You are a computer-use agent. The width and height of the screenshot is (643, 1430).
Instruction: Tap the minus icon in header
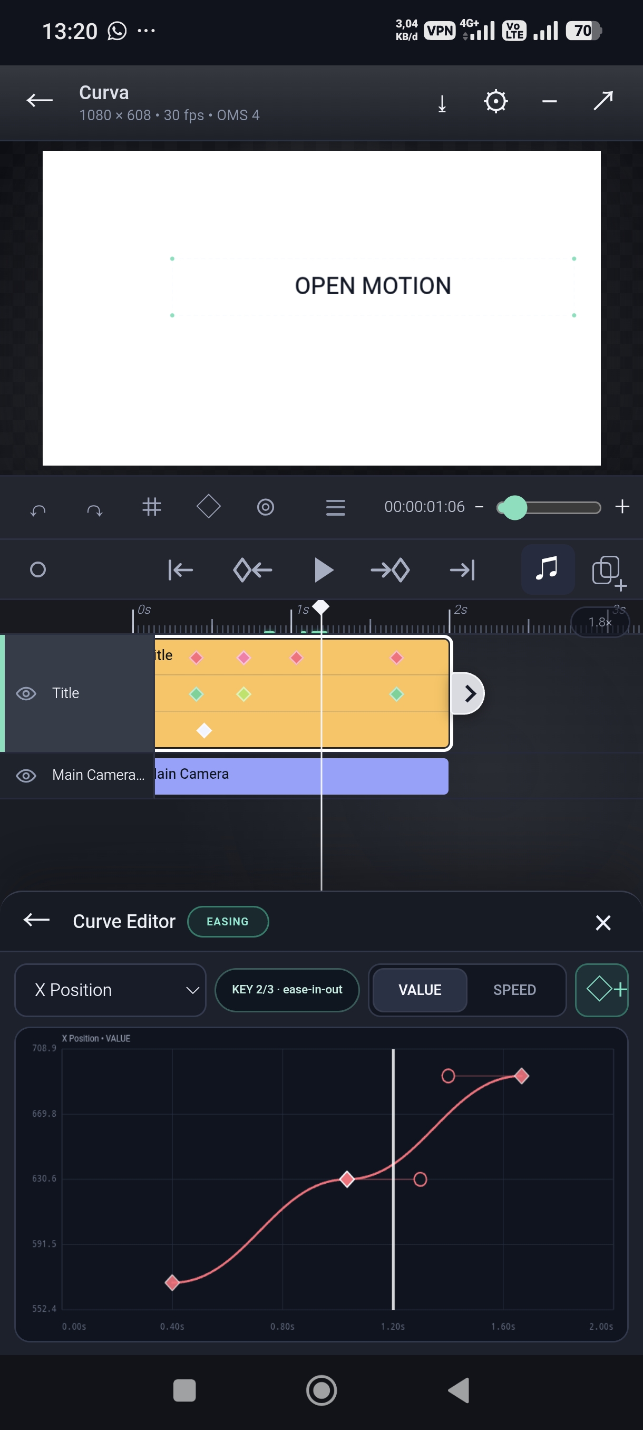coord(549,101)
